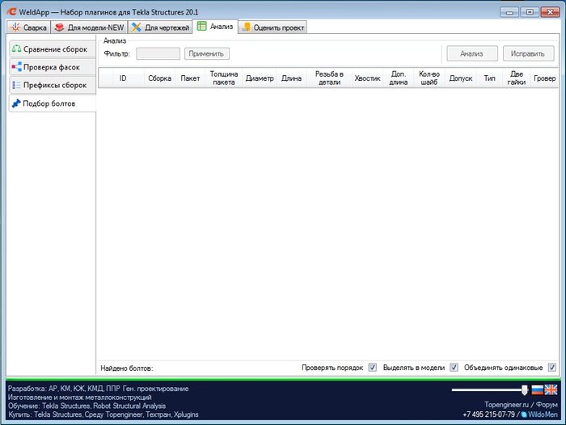Sort by the Сборка column header

coord(159,78)
